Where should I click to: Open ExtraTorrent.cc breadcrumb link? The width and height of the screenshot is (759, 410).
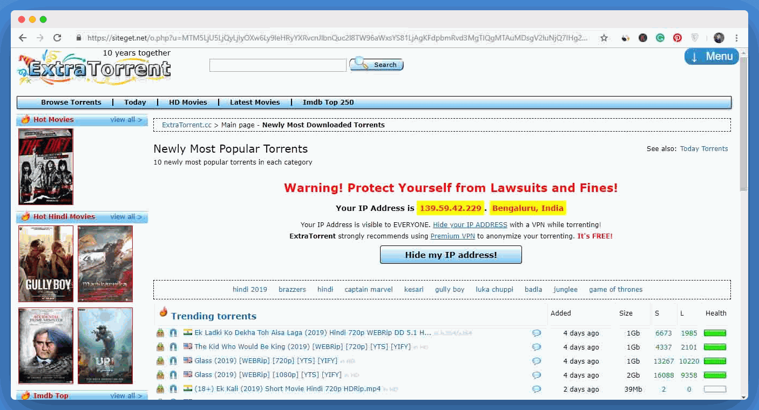click(x=187, y=125)
